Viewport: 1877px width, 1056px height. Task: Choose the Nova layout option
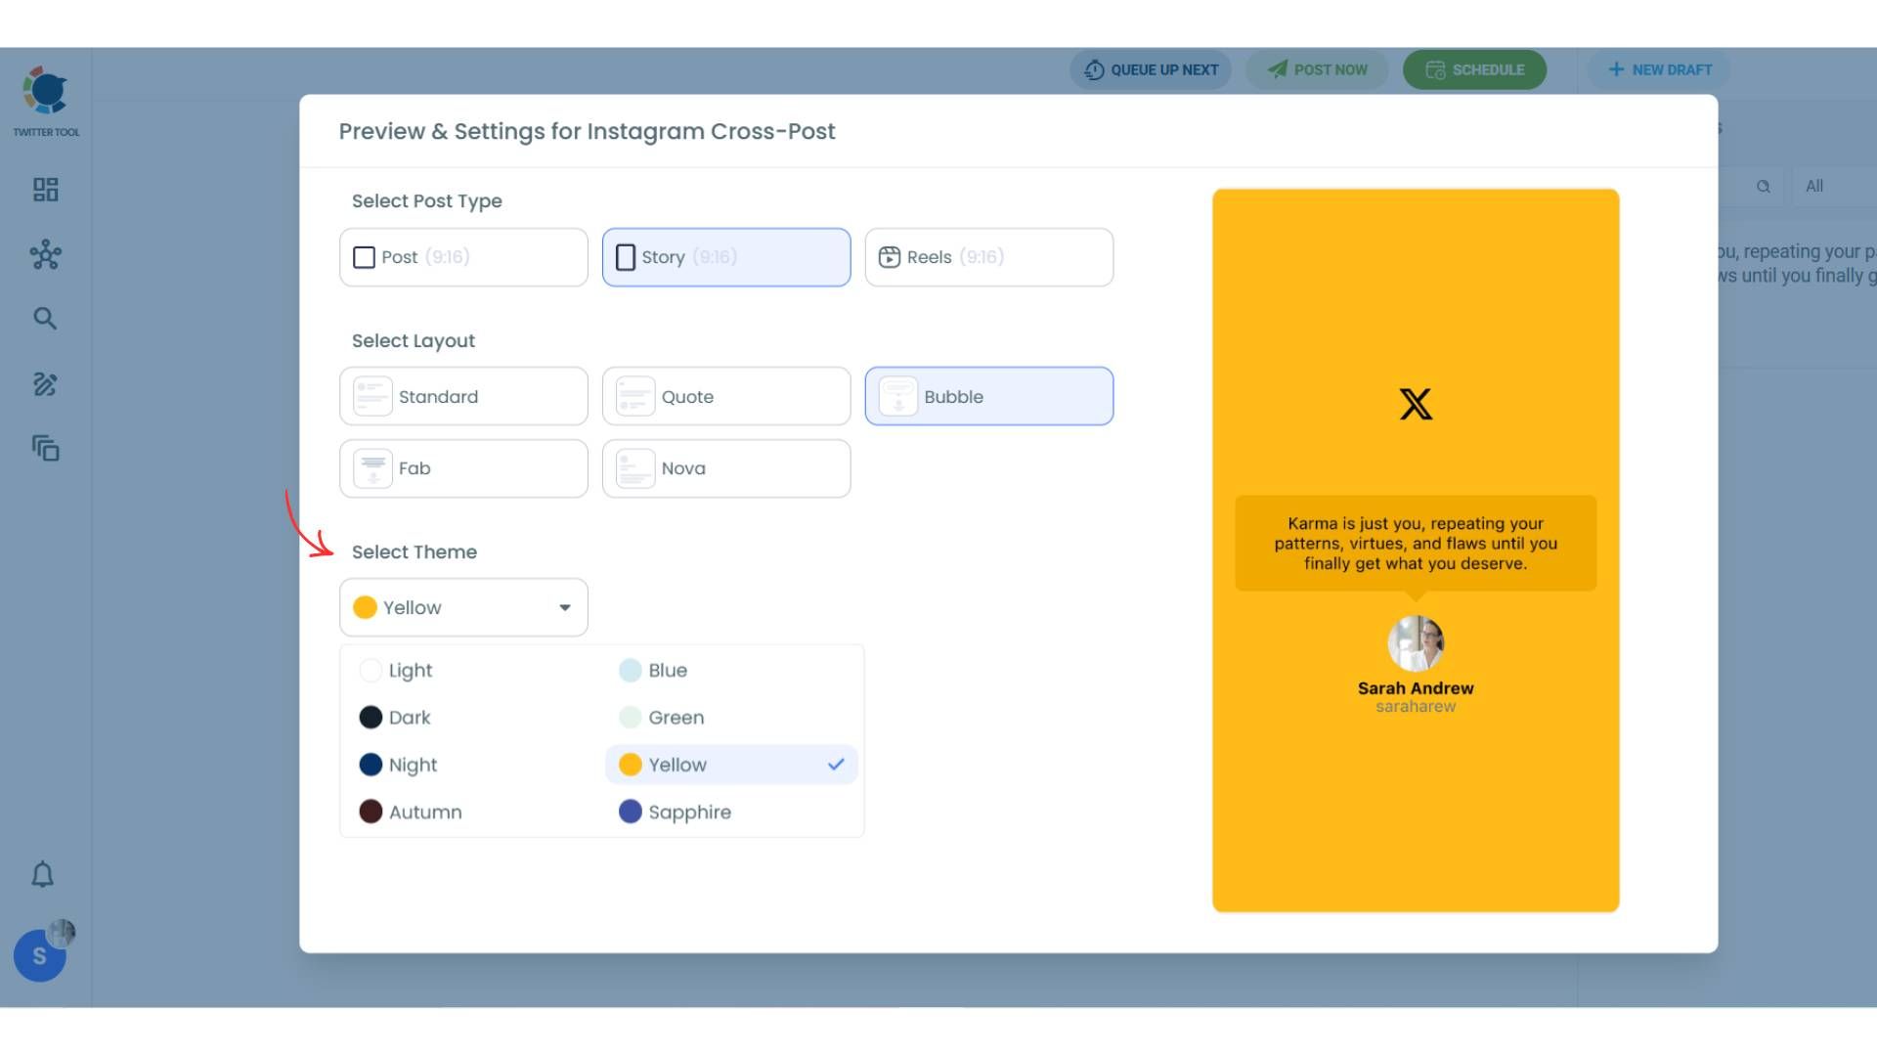click(725, 468)
